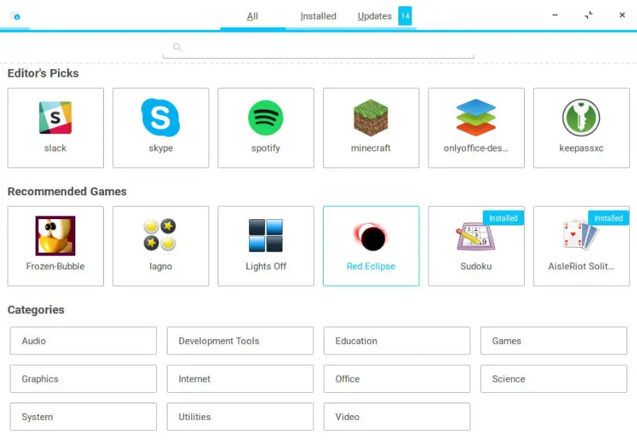Open the Iagno game icon
The width and height of the screenshot is (637, 448).
tap(160, 234)
